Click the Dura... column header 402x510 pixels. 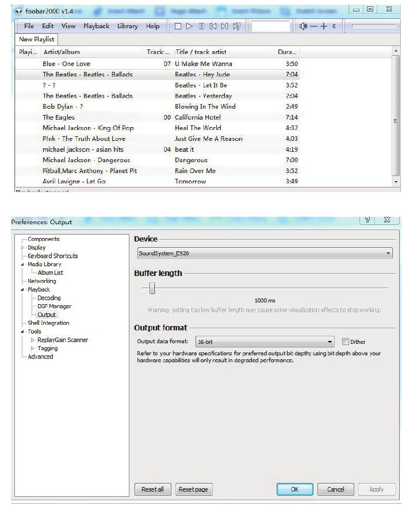286,52
